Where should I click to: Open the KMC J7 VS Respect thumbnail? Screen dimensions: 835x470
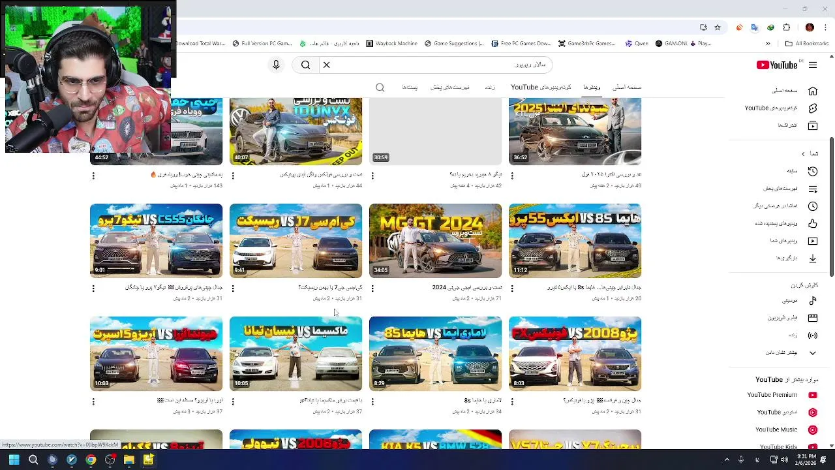pyautogui.click(x=296, y=241)
